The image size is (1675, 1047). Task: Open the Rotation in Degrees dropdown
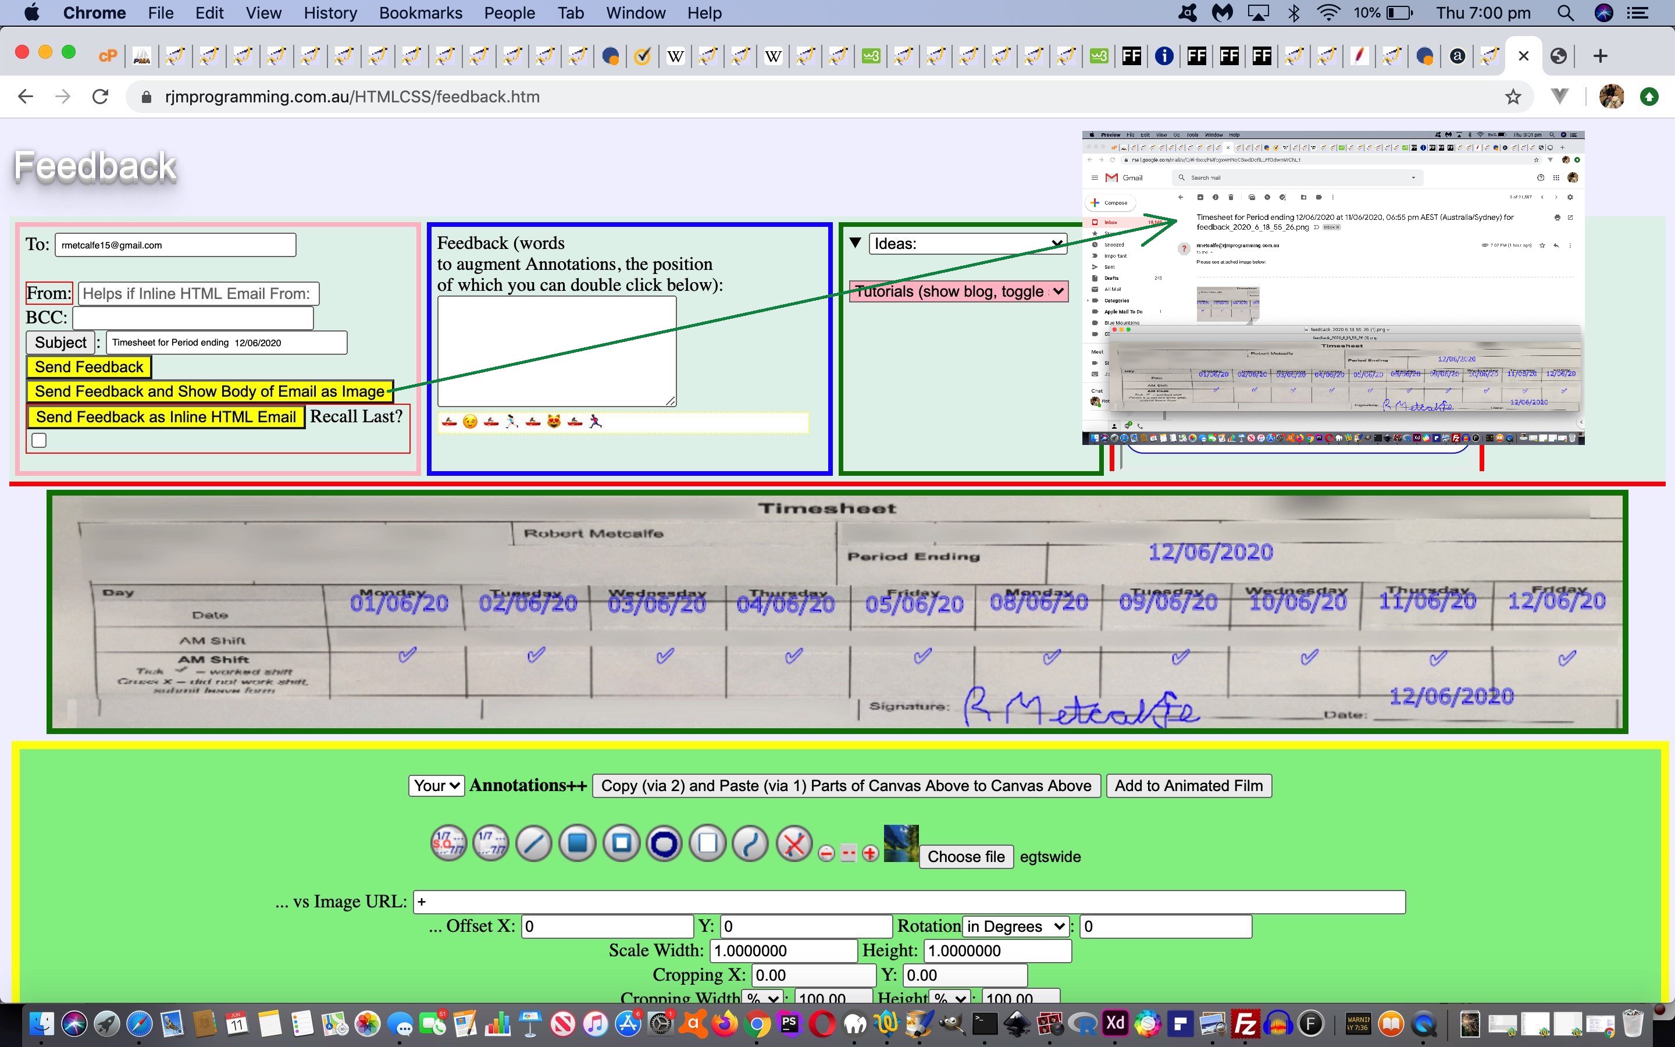click(1015, 927)
